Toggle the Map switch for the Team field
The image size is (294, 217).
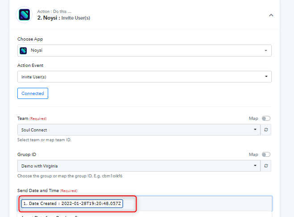(x=266, y=119)
